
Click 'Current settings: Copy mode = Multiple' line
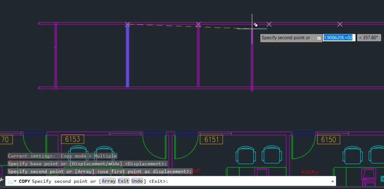(62, 156)
